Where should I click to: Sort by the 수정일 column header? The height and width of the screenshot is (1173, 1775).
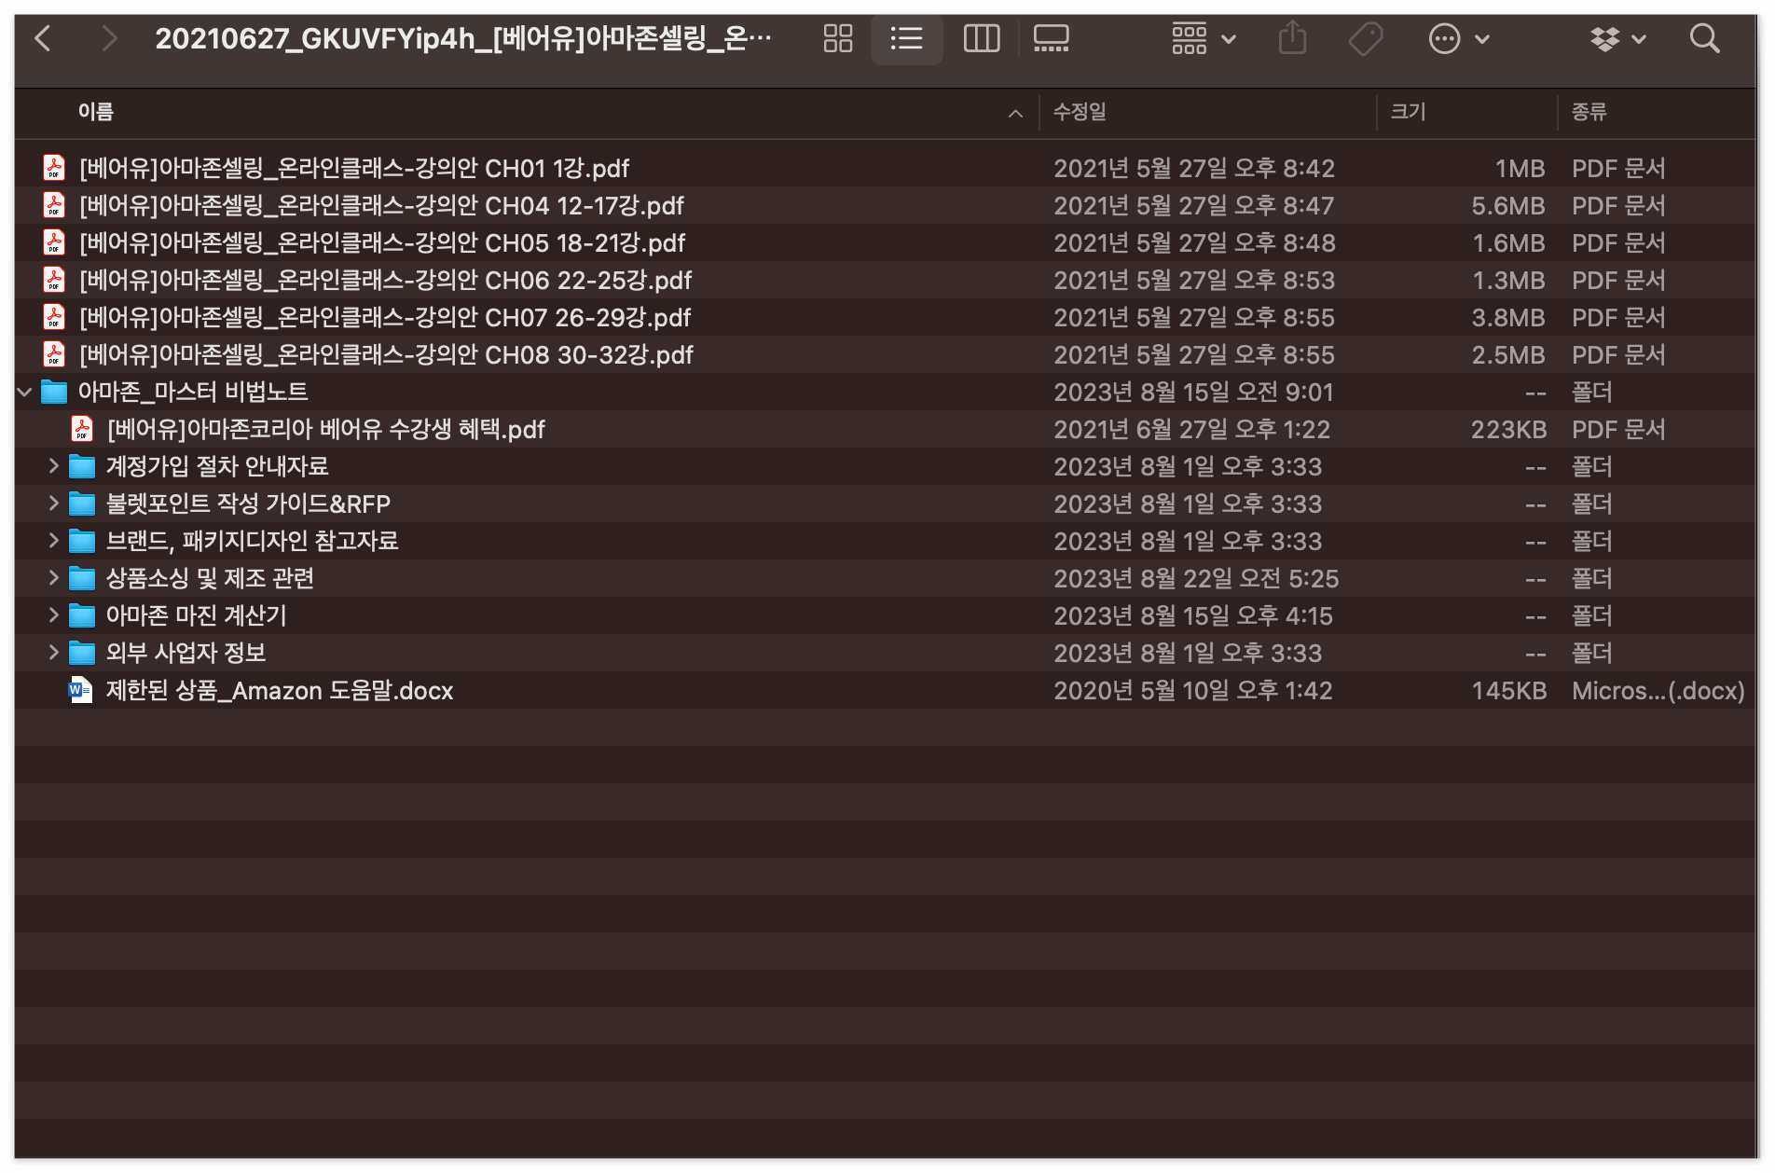(x=1080, y=112)
